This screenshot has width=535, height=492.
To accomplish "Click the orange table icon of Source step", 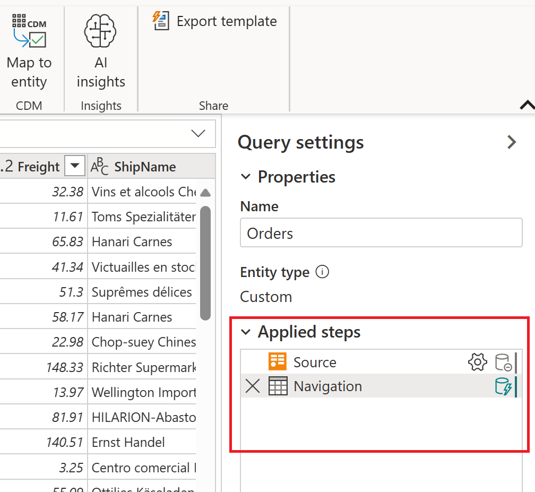I will pyautogui.click(x=277, y=362).
